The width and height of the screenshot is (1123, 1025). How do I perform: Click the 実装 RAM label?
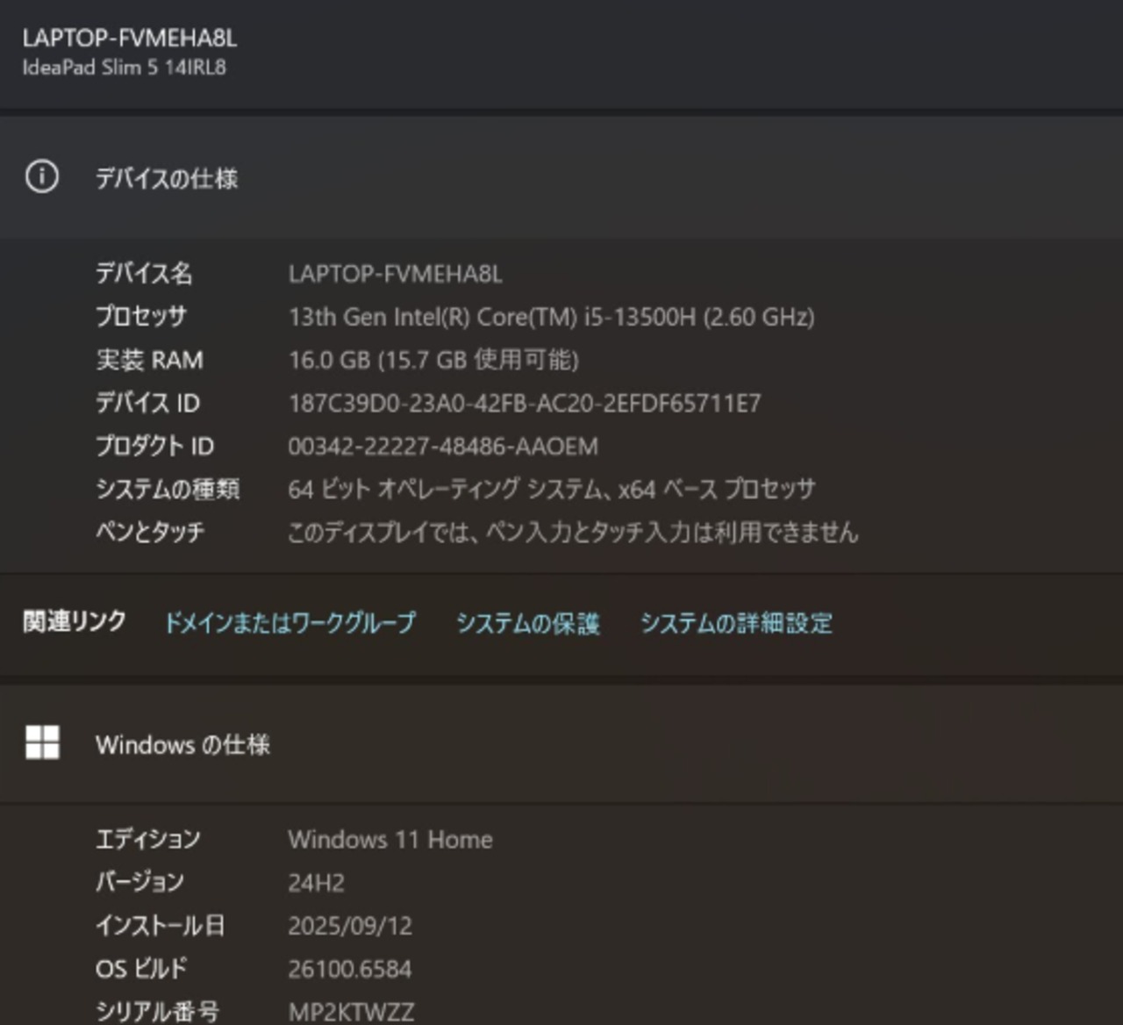149,360
